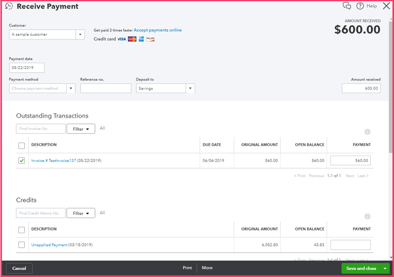Click the Visa card logo

121,39
